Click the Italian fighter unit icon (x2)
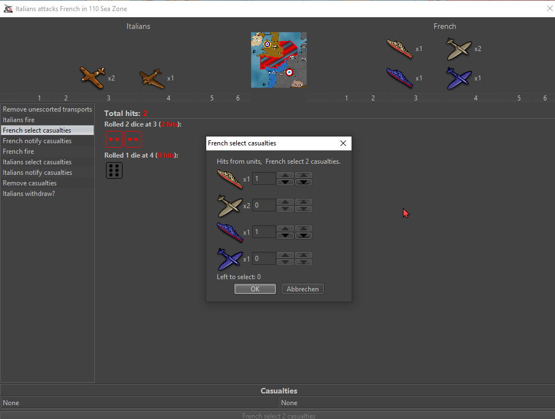The image size is (555, 419). (x=92, y=78)
